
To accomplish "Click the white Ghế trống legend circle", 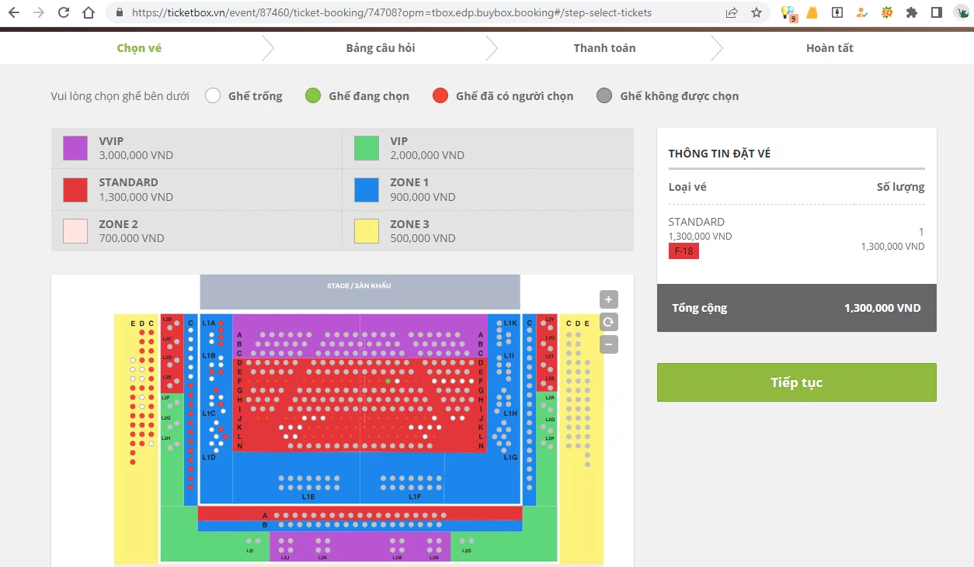I will (213, 96).
